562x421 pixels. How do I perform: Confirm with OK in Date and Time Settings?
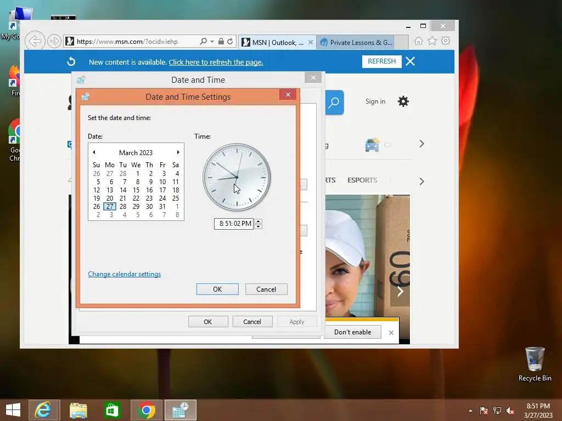(x=217, y=289)
